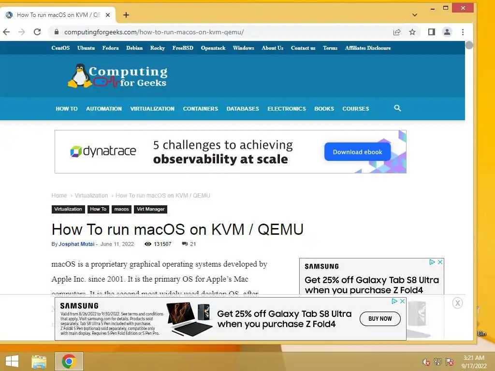Close the sidebar Samsung ad
This screenshot has height=371, width=495.
[x=440, y=262]
